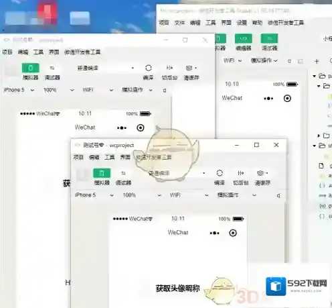Open WiFi dropdown in back top-right window

click(233, 60)
